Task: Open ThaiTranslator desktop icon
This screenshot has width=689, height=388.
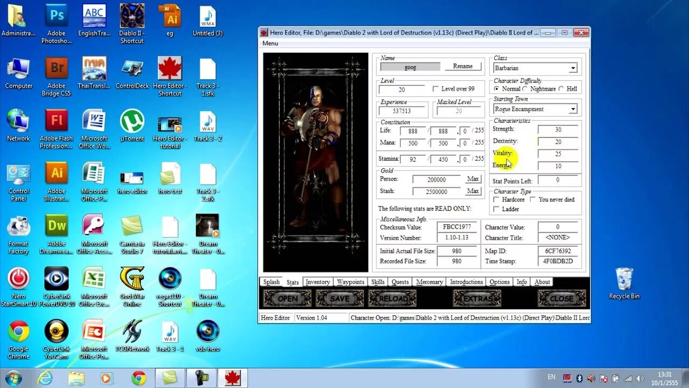Action: click(94, 74)
